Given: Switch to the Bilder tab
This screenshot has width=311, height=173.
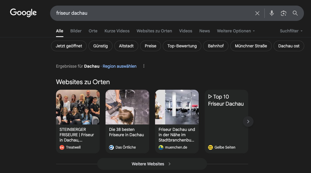Looking at the screenshot, I should pos(76,31).
